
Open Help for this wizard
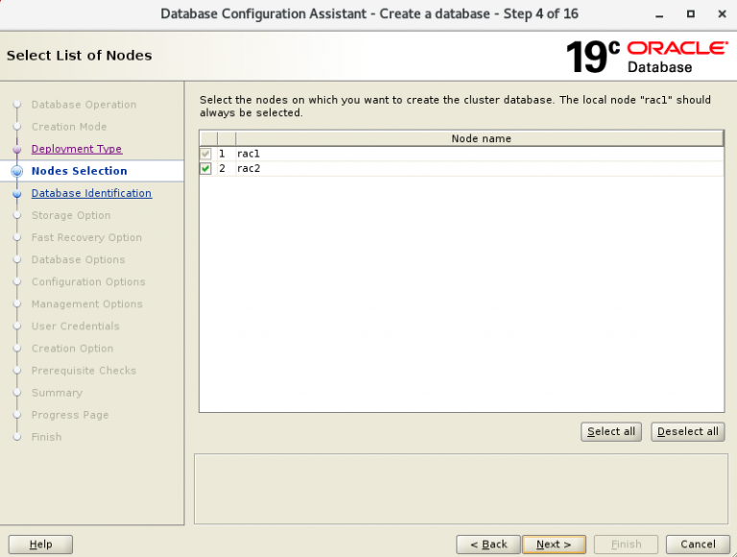point(40,545)
